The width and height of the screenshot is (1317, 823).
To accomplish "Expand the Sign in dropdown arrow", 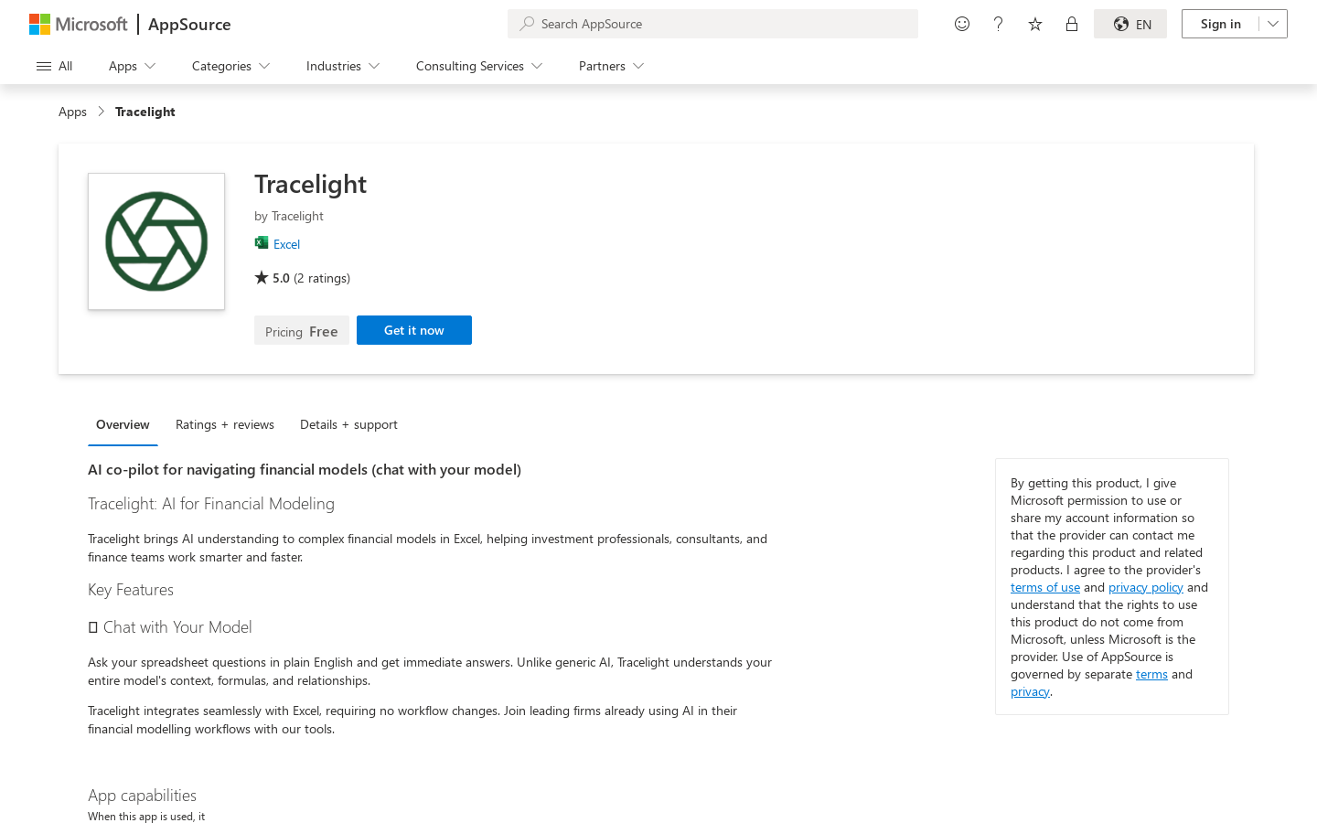I will point(1273,24).
